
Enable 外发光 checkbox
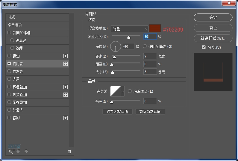(x=9, y=110)
